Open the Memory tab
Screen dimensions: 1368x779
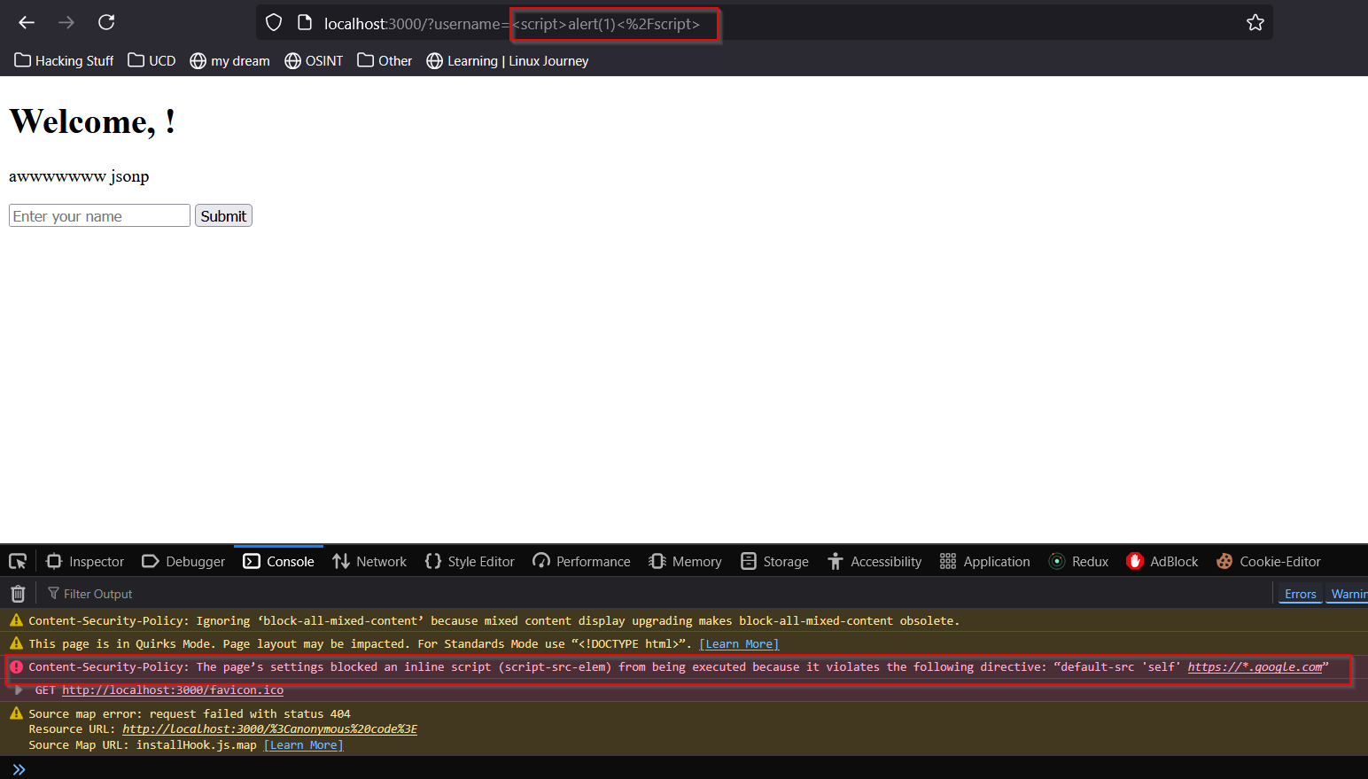pos(685,561)
